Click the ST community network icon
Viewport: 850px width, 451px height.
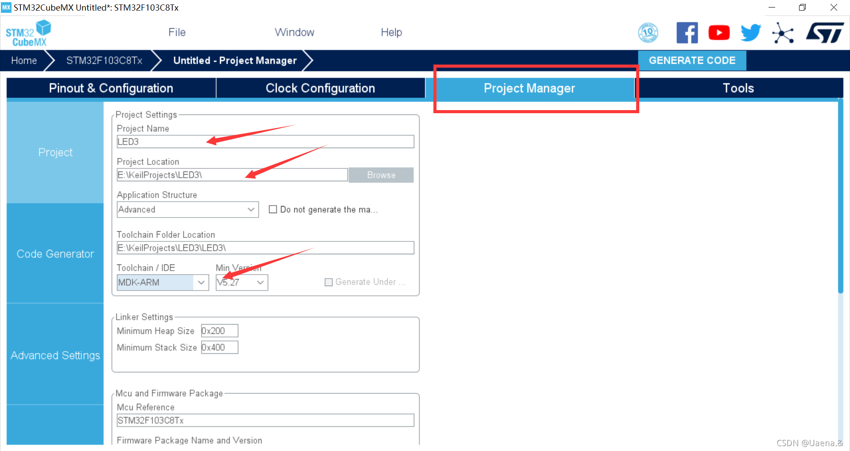(783, 33)
